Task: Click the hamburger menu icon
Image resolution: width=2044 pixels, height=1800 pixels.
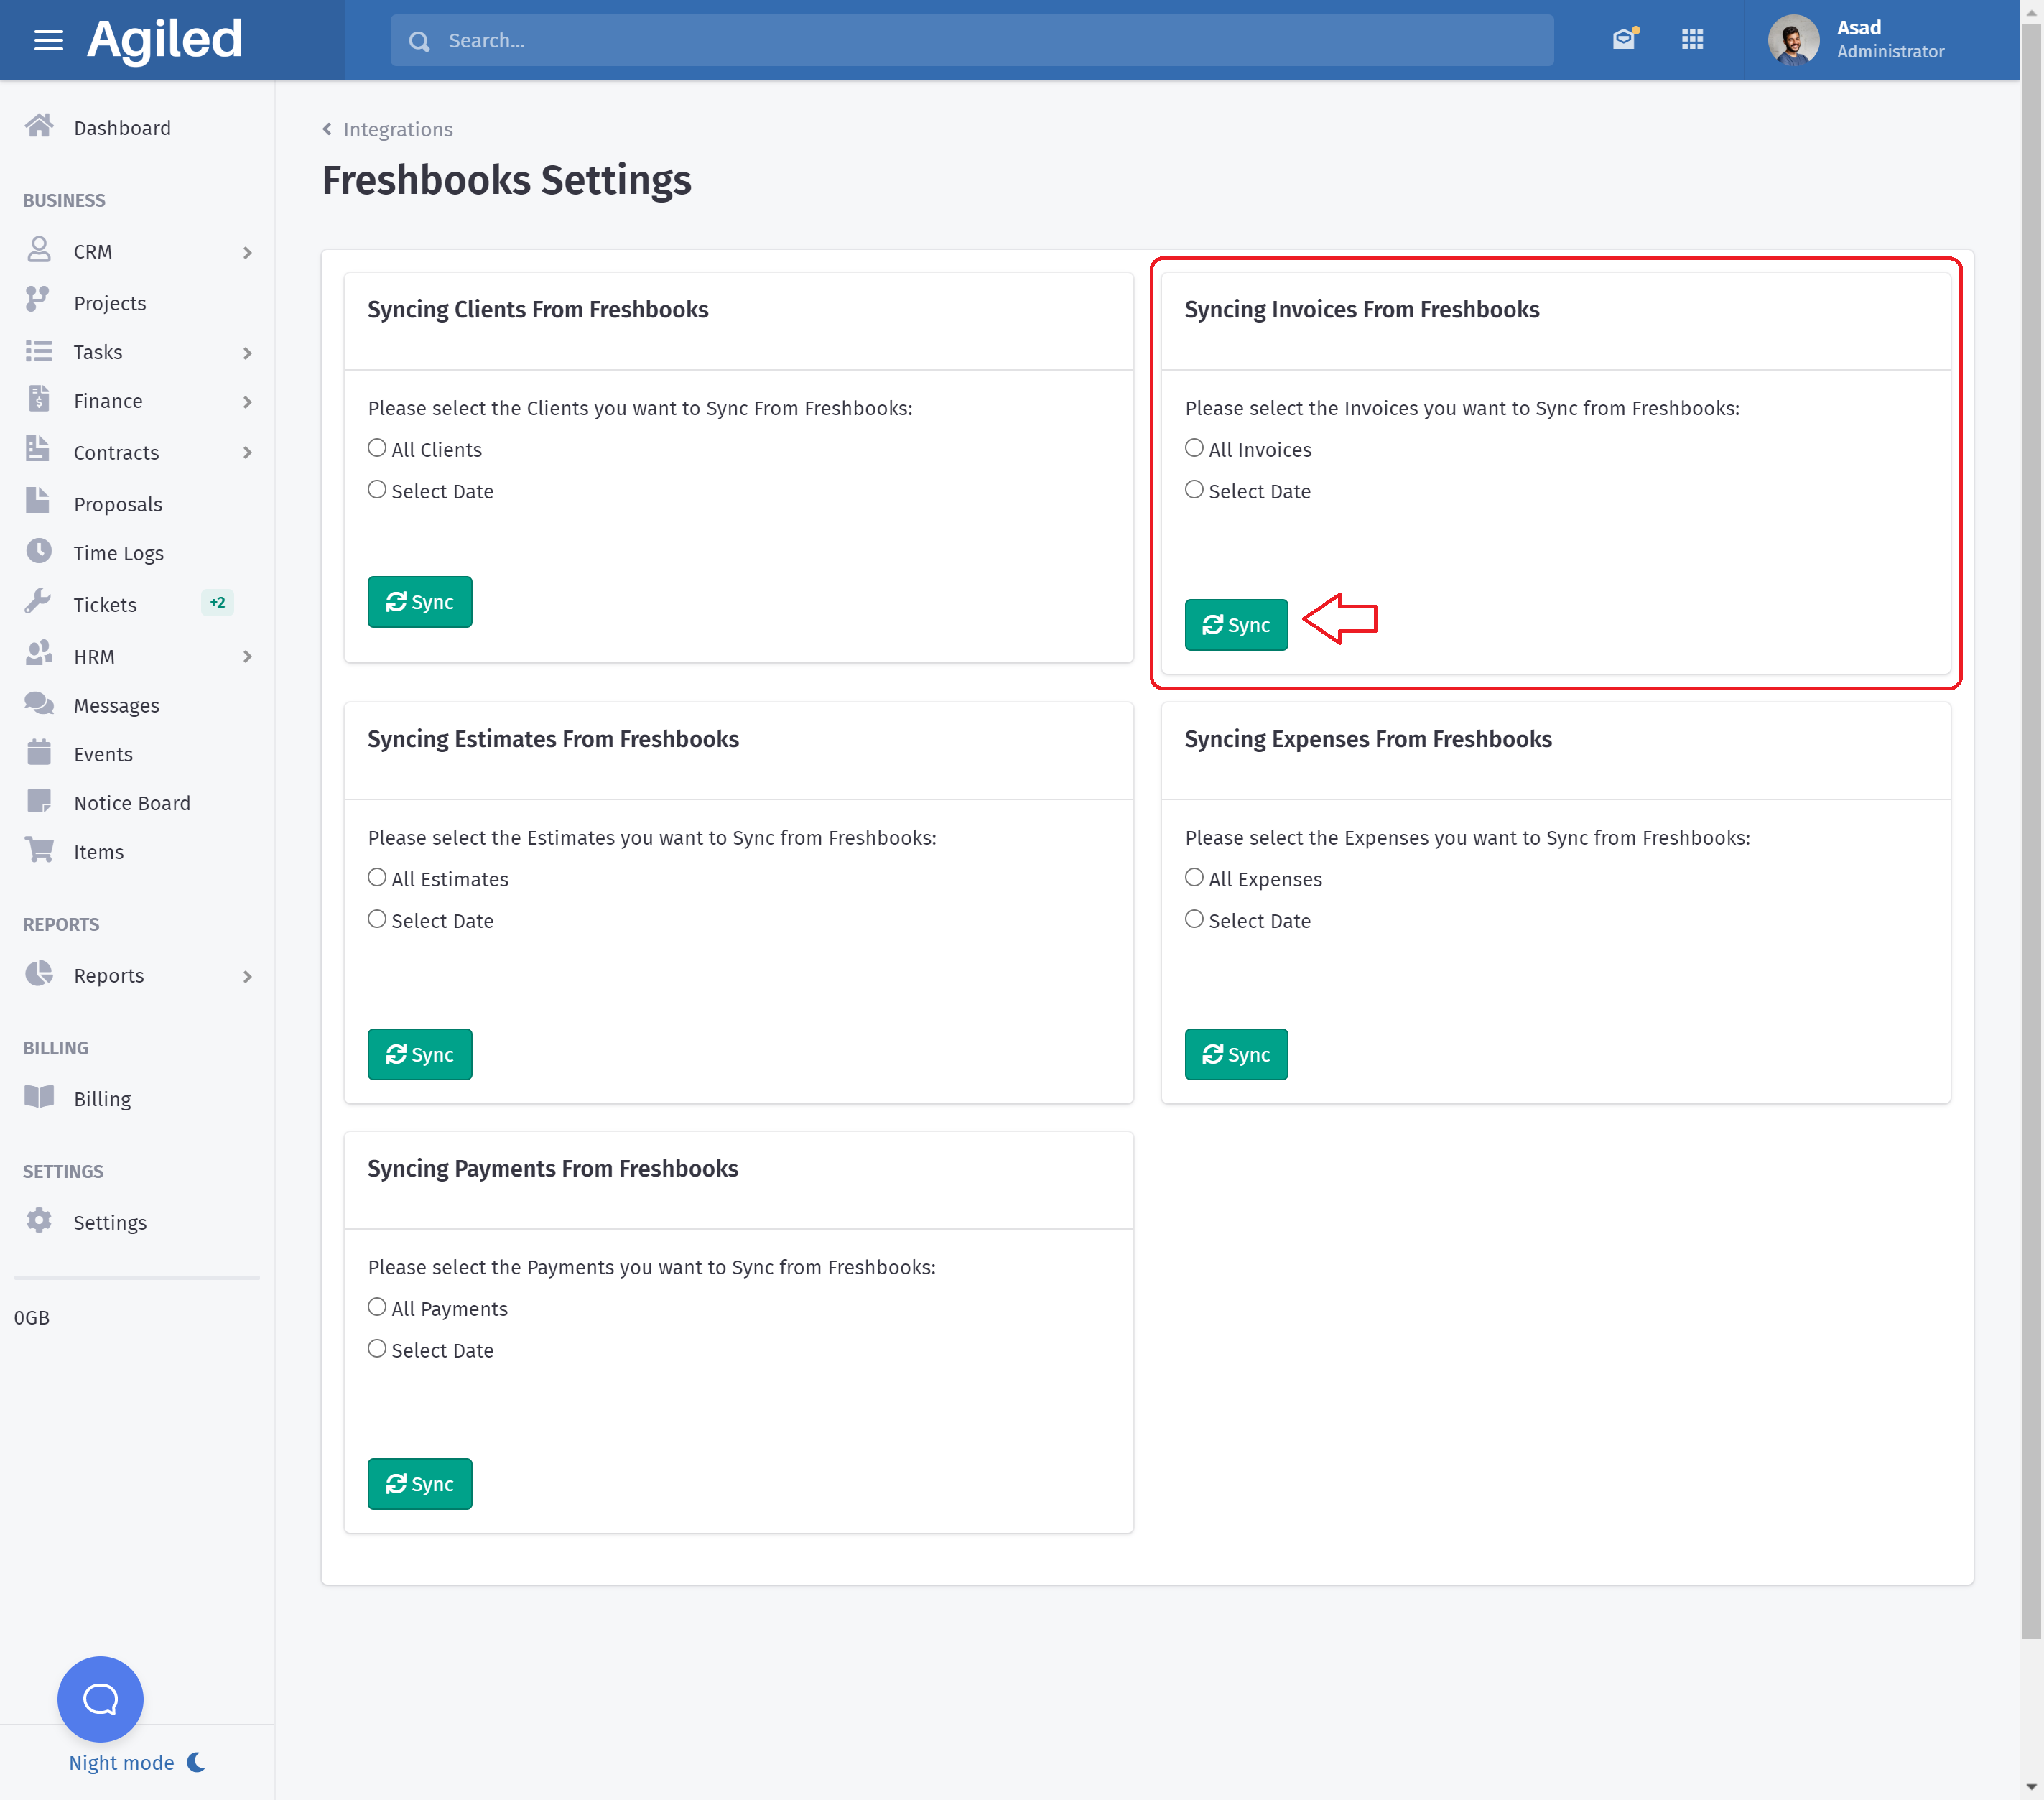Action: point(48,40)
